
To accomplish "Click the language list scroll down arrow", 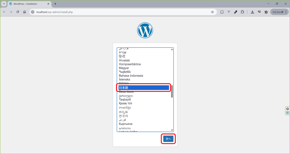I will (x=172, y=130).
